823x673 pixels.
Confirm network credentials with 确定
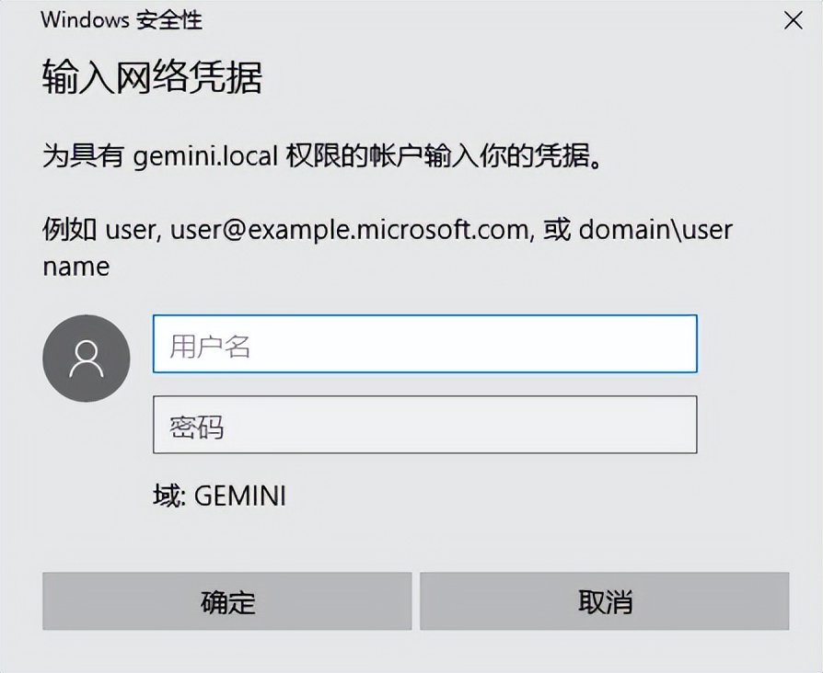227,601
